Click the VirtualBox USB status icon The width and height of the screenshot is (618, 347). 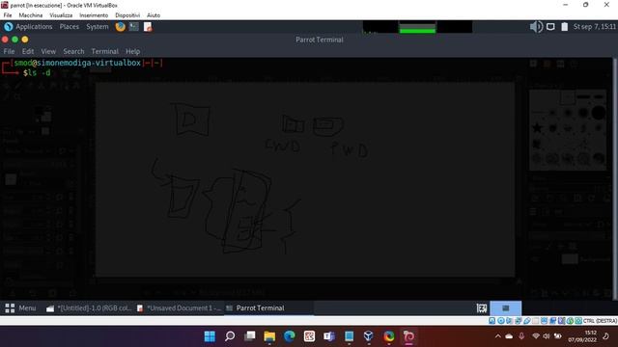(x=526, y=321)
